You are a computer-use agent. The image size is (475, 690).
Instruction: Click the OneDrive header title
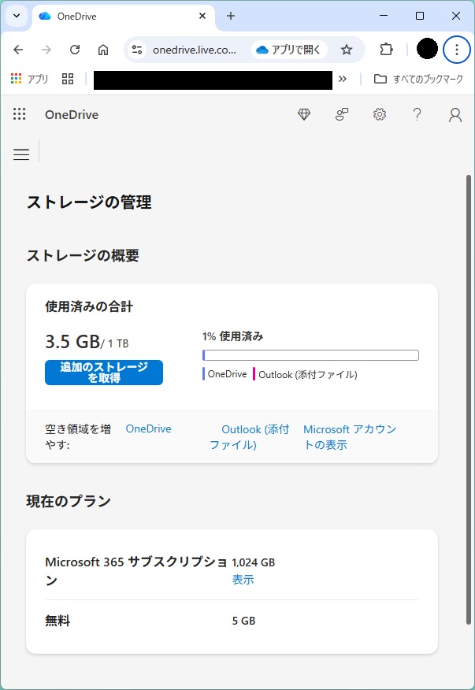click(72, 115)
